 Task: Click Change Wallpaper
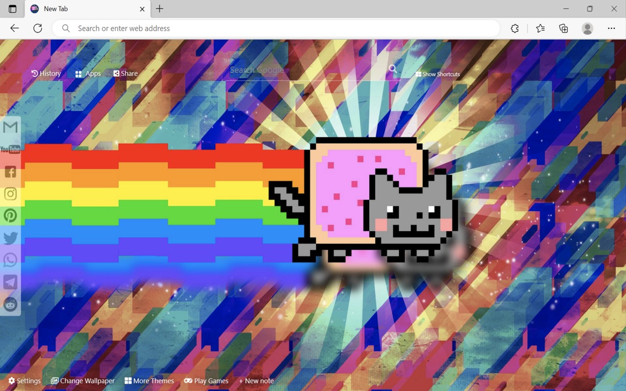click(83, 381)
